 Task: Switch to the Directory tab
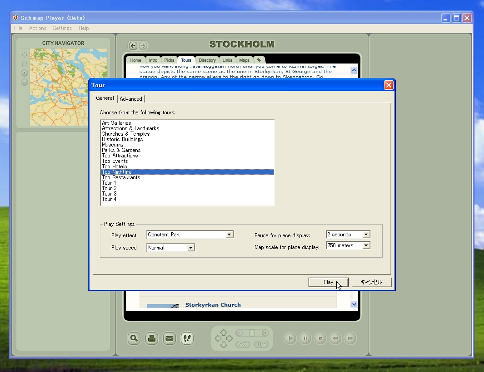[207, 60]
